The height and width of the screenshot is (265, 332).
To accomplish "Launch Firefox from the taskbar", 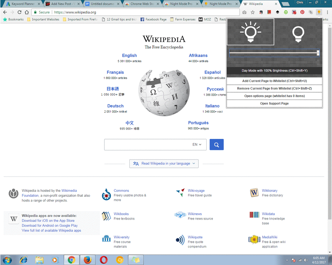I will click(x=87, y=260).
